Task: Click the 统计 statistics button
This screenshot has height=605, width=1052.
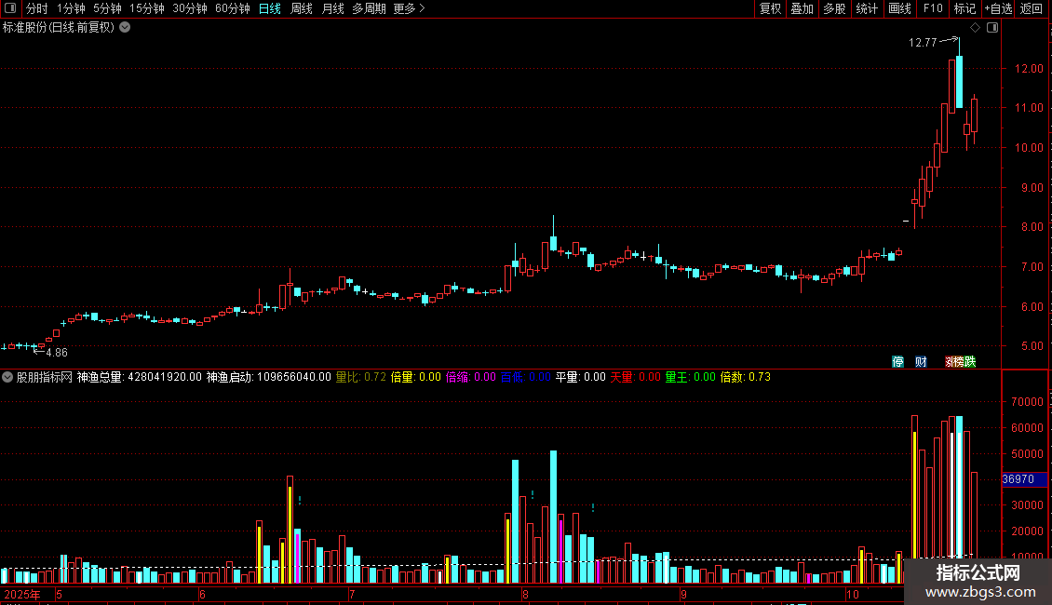Action: [867, 8]
